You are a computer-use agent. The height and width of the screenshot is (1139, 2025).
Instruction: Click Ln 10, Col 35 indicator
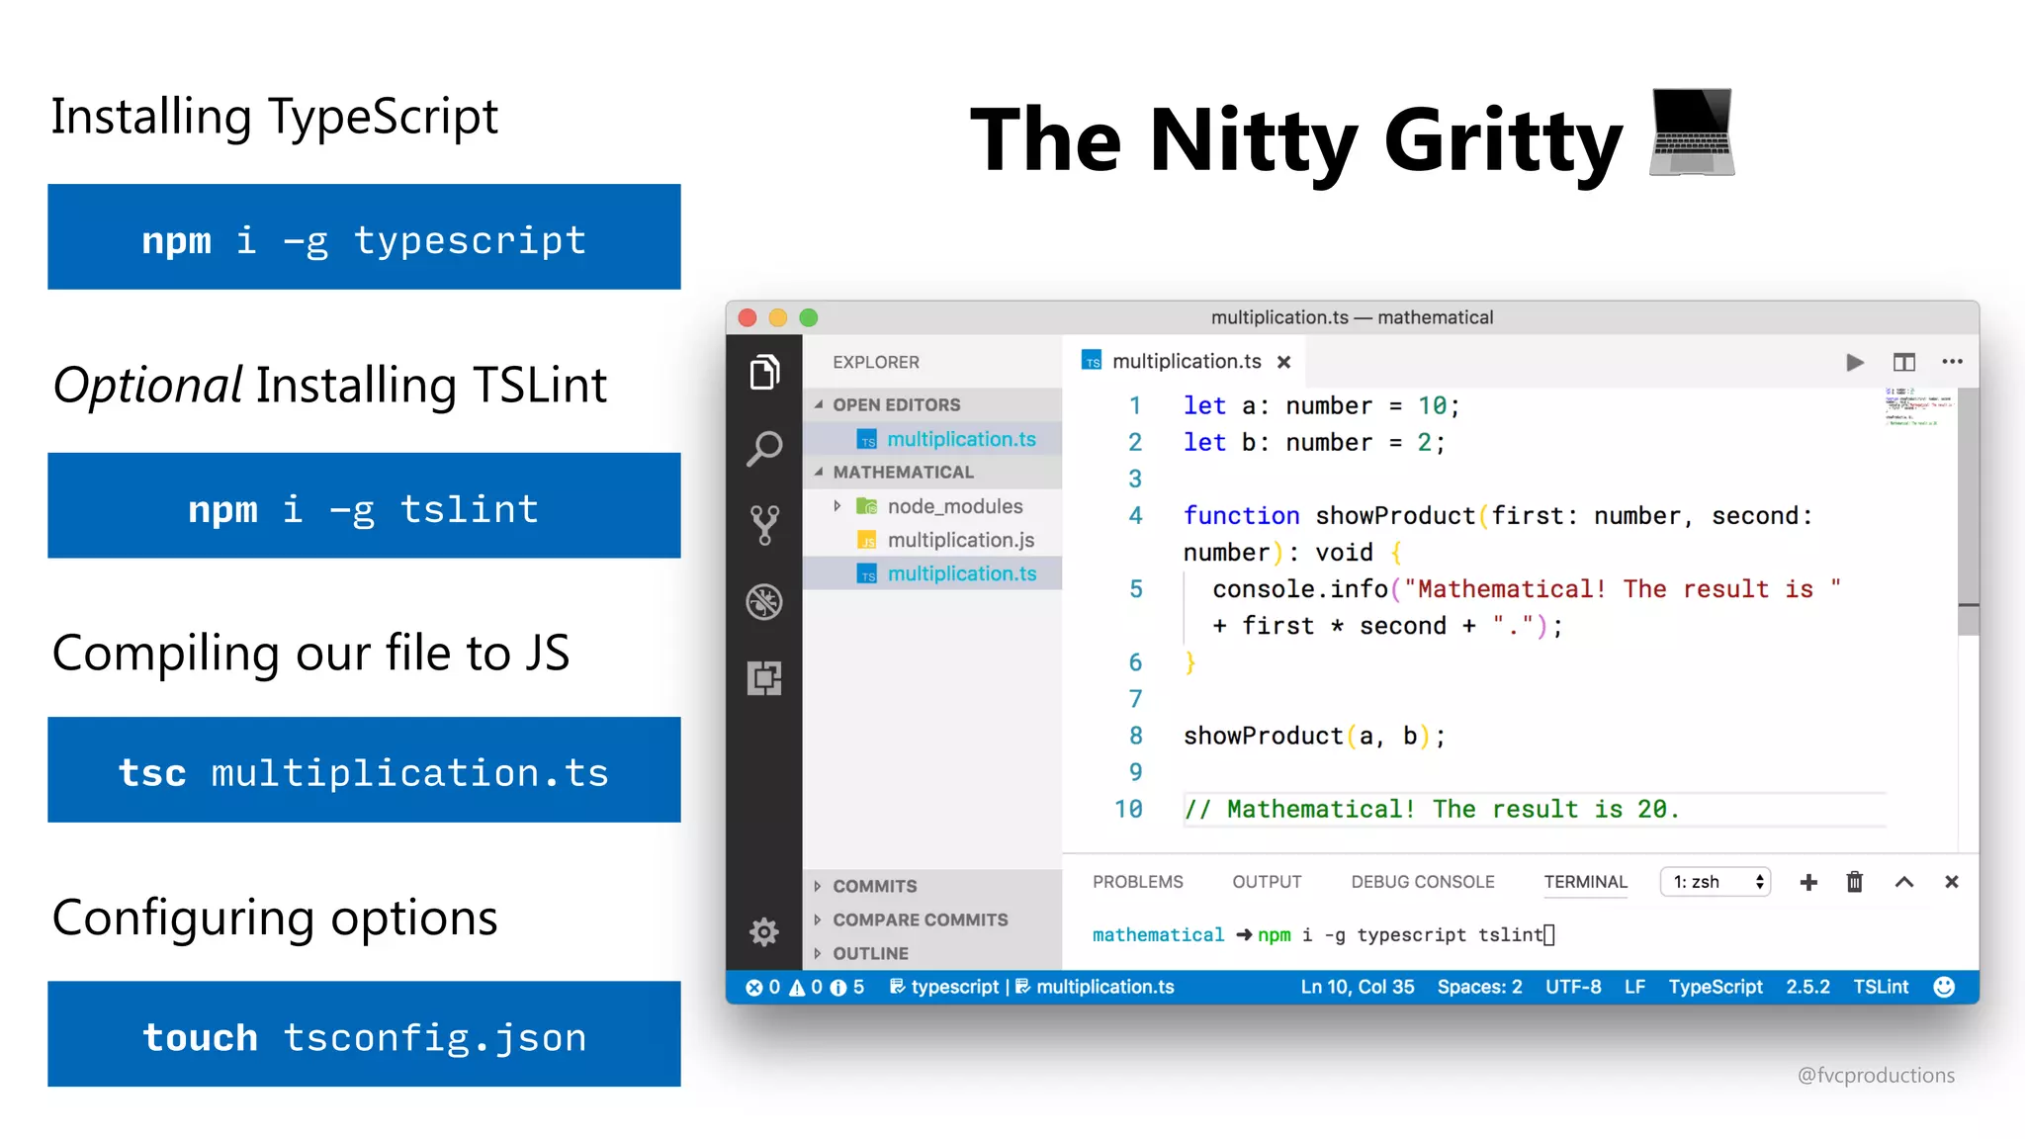(1358, 987)
